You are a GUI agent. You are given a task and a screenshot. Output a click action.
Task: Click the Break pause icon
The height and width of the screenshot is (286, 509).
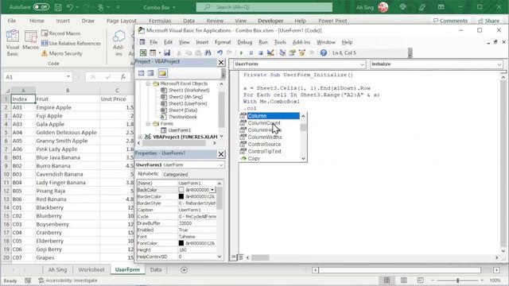(251, 53)
